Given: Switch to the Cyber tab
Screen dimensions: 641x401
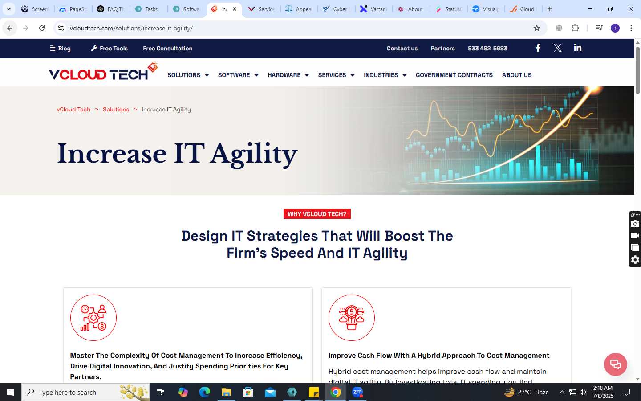Looking at the screenshot, I should pyautogui.click(x=337, y=9).
